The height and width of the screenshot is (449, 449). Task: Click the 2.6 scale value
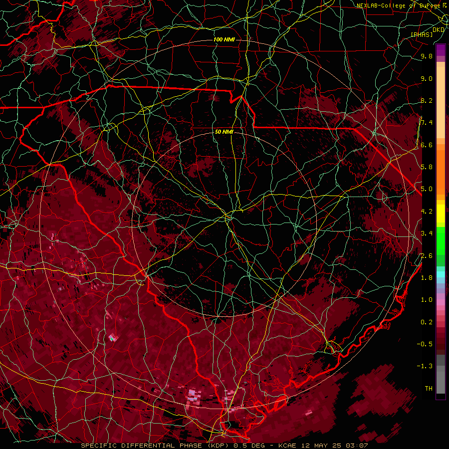(x=427, y=255)
